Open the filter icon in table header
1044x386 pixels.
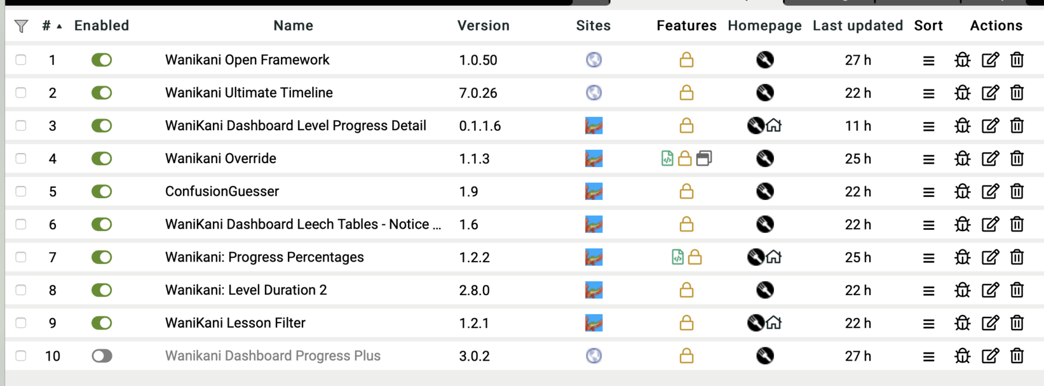click(x=21, y=26)
